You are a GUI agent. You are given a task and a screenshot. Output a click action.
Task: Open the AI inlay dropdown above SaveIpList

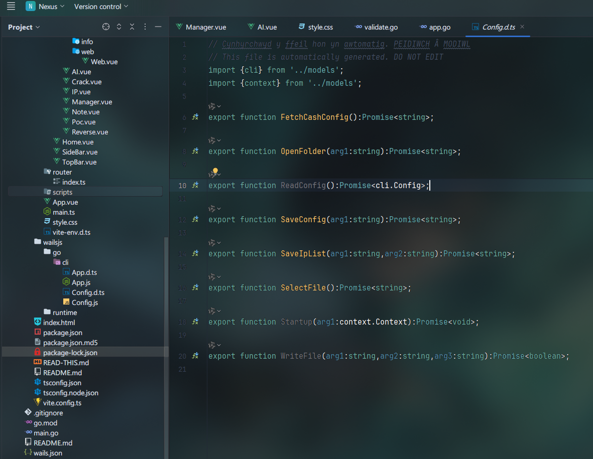point(214,242)
